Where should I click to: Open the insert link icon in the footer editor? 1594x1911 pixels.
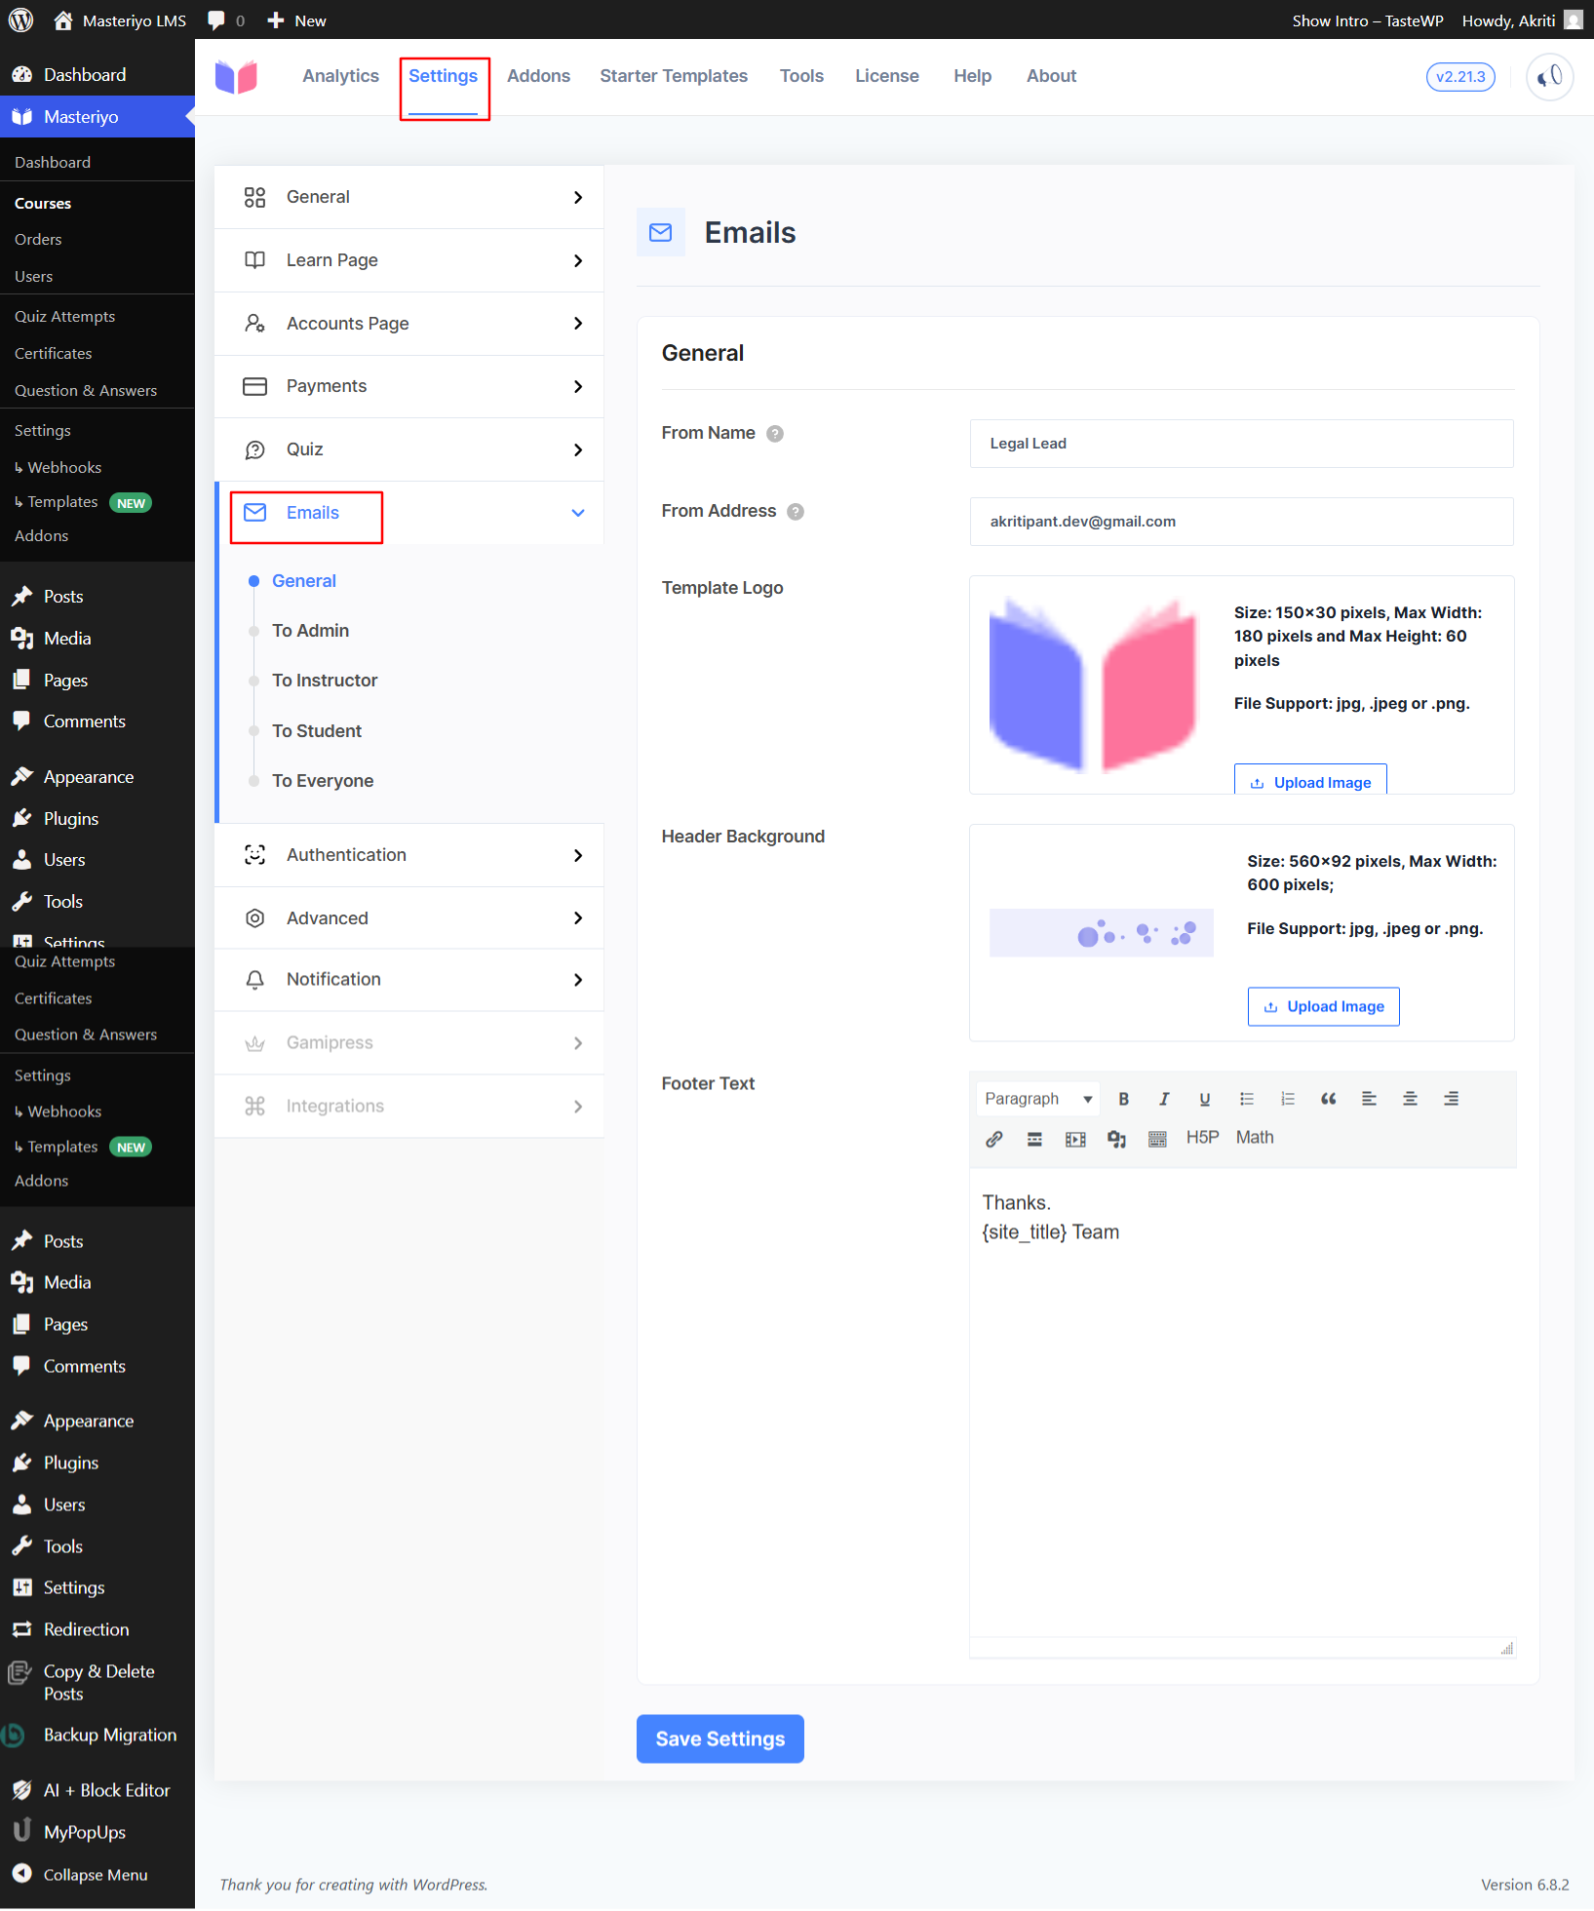point(993,1138)
